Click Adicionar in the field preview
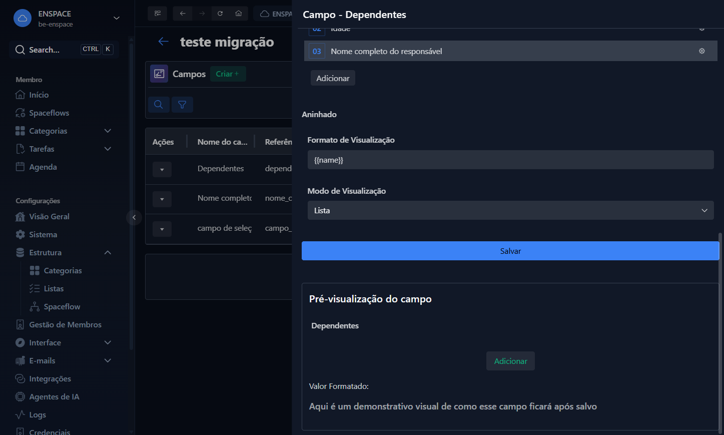The image size is (724, 435). coord(510,361)
